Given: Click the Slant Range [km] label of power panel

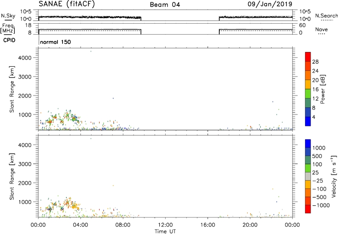Looking at the screenshot, I should [12, 89].
